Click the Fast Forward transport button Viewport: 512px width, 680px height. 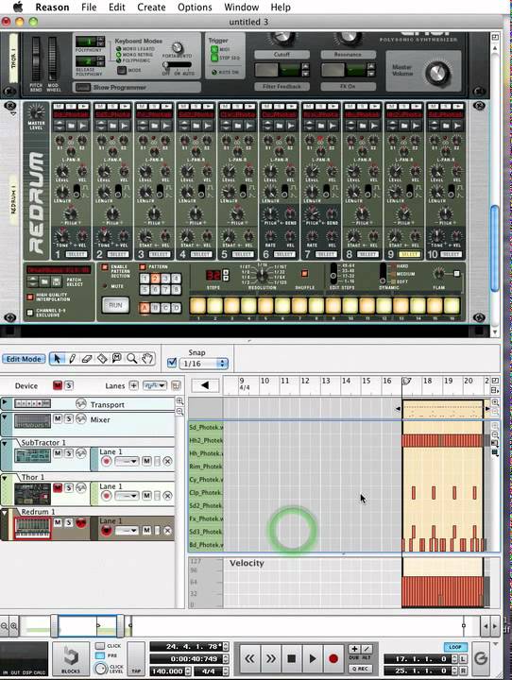coord(270,659)
